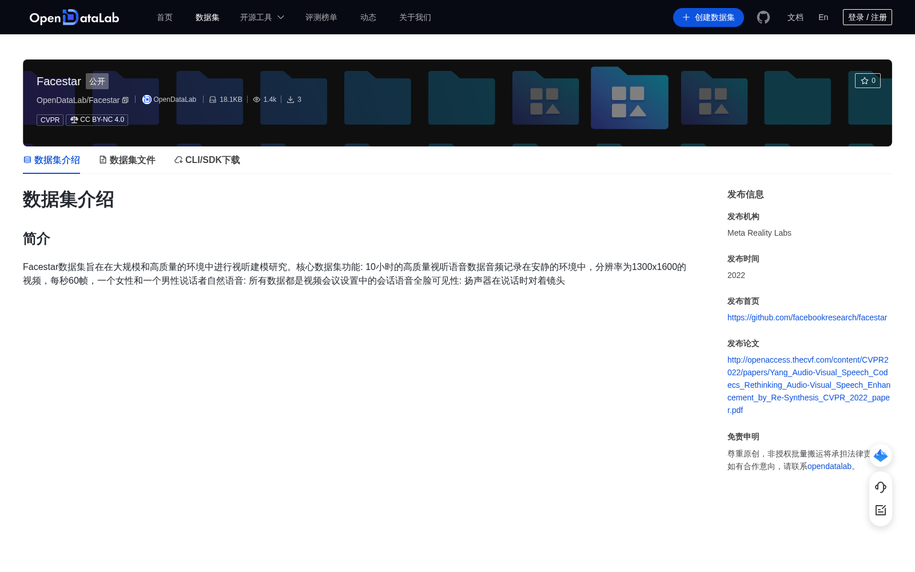Open the facebookresearch/facestar GitHub link

click(807, 317)
